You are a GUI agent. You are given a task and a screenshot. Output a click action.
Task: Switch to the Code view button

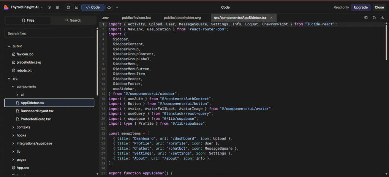click(93, 8)
